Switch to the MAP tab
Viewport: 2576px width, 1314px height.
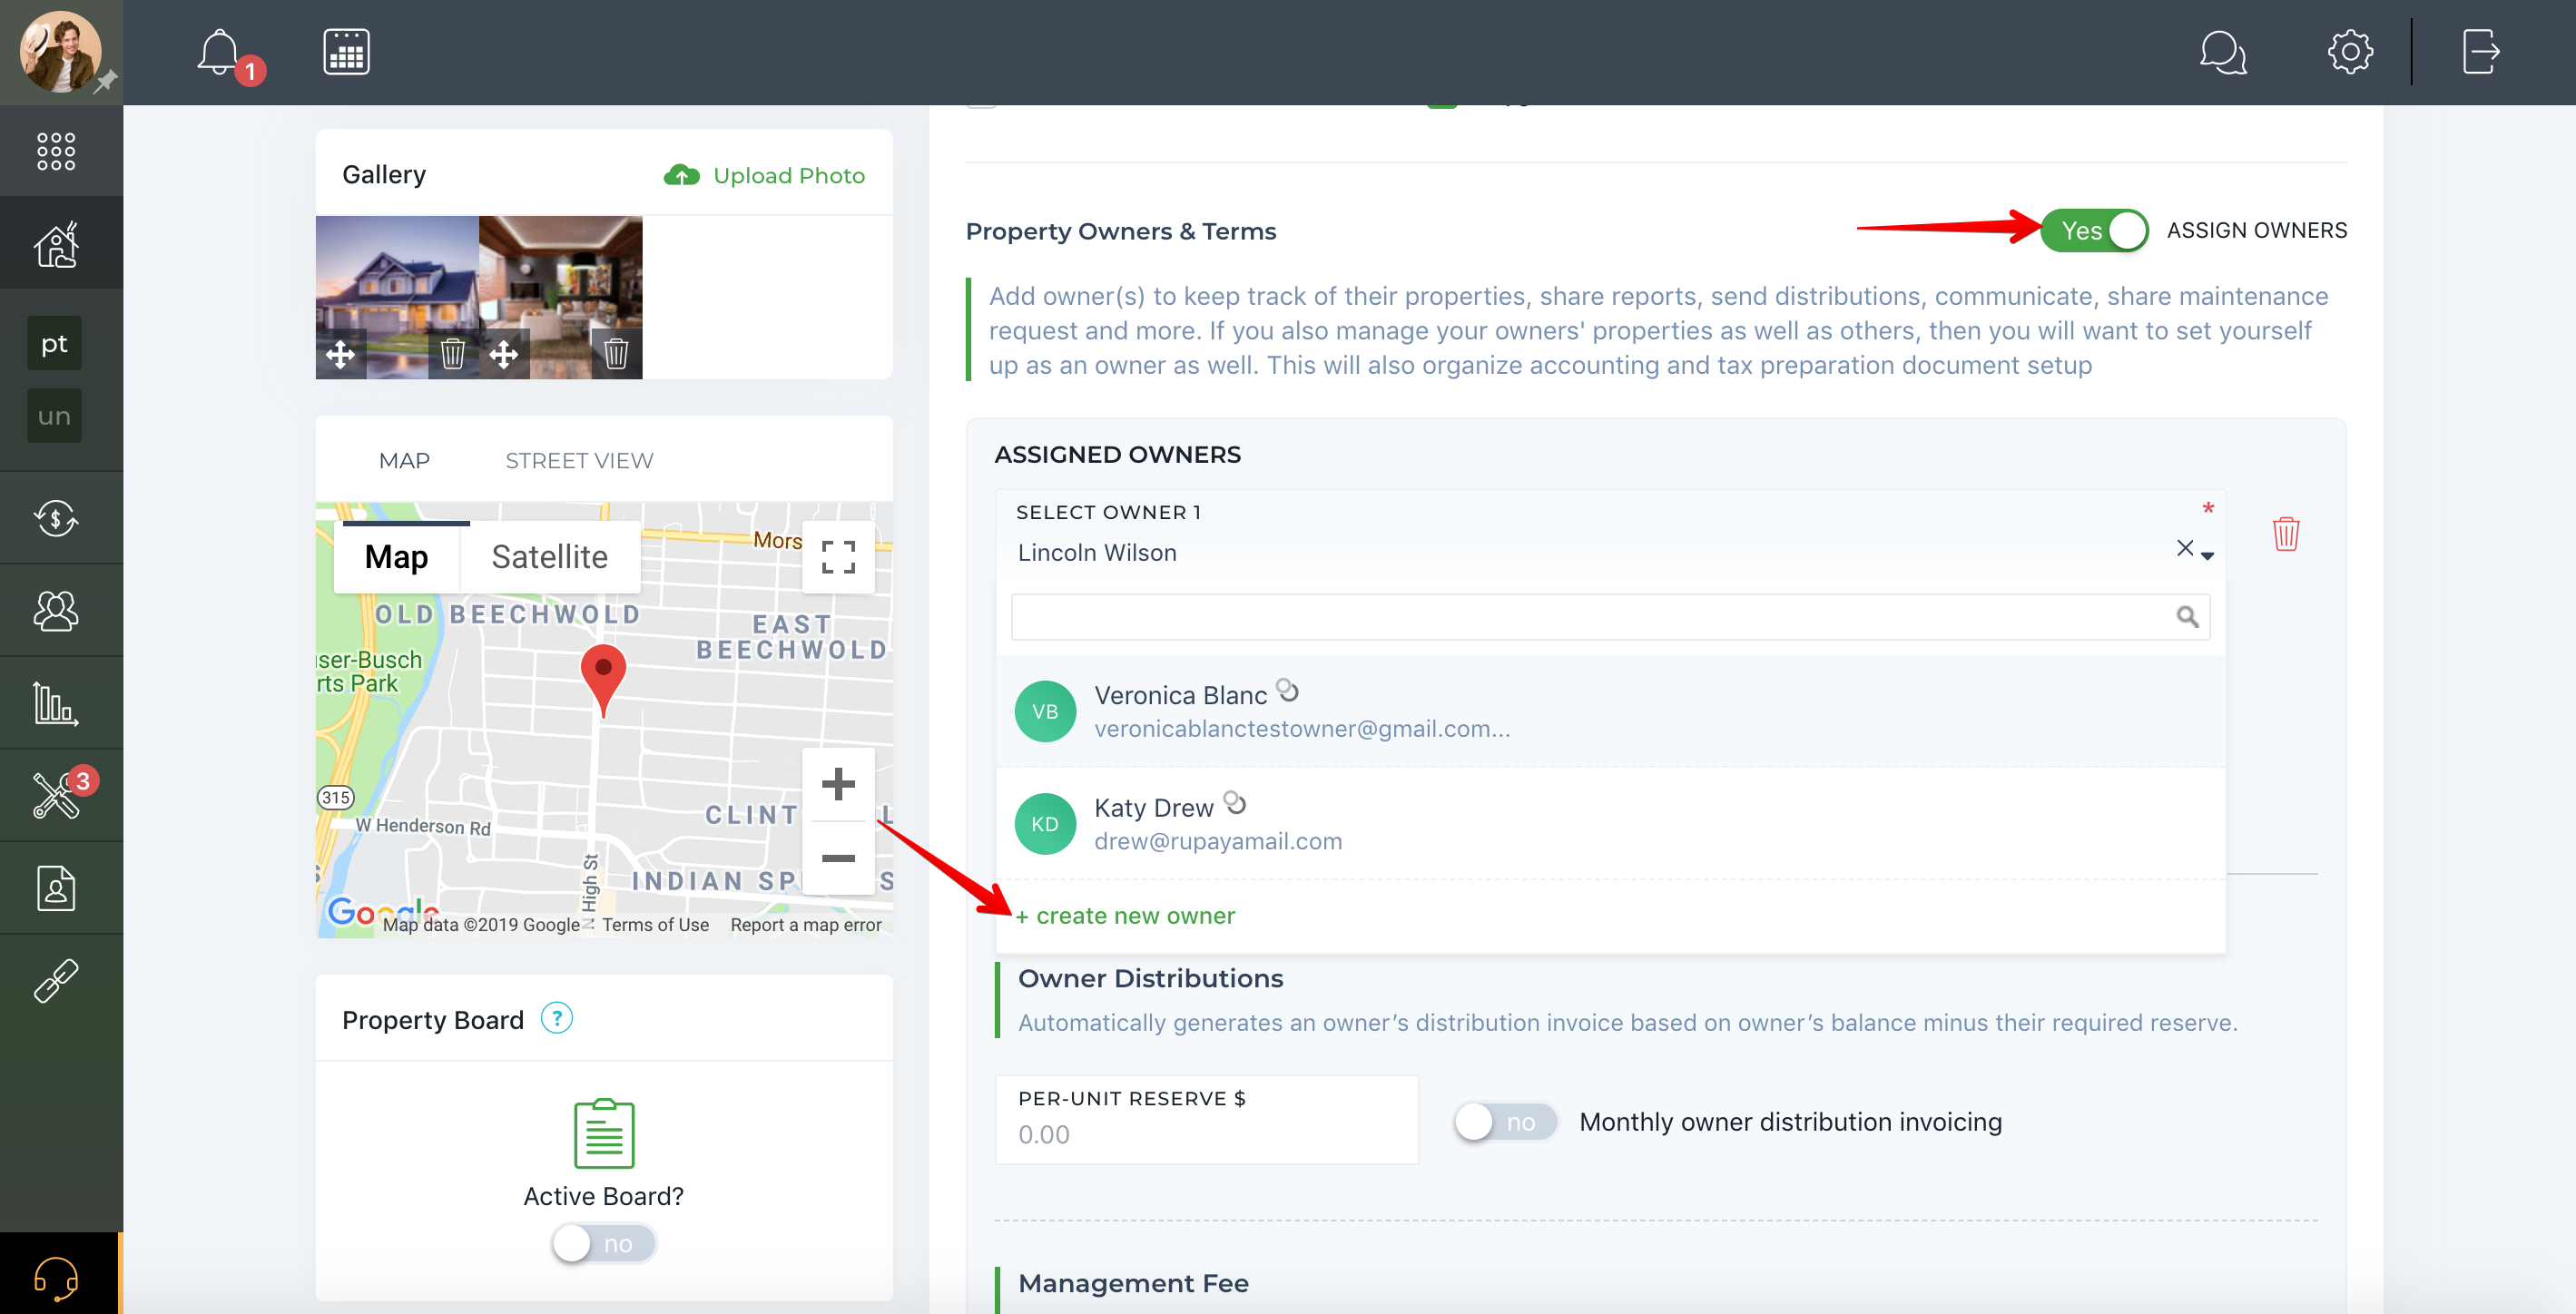click(x=404, y=461)
